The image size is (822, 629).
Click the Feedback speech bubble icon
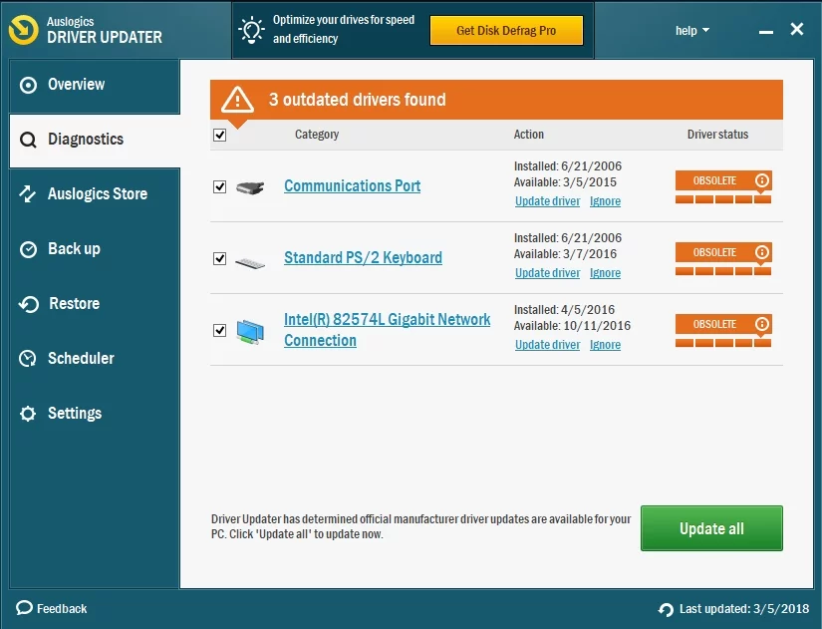point(24,608)
